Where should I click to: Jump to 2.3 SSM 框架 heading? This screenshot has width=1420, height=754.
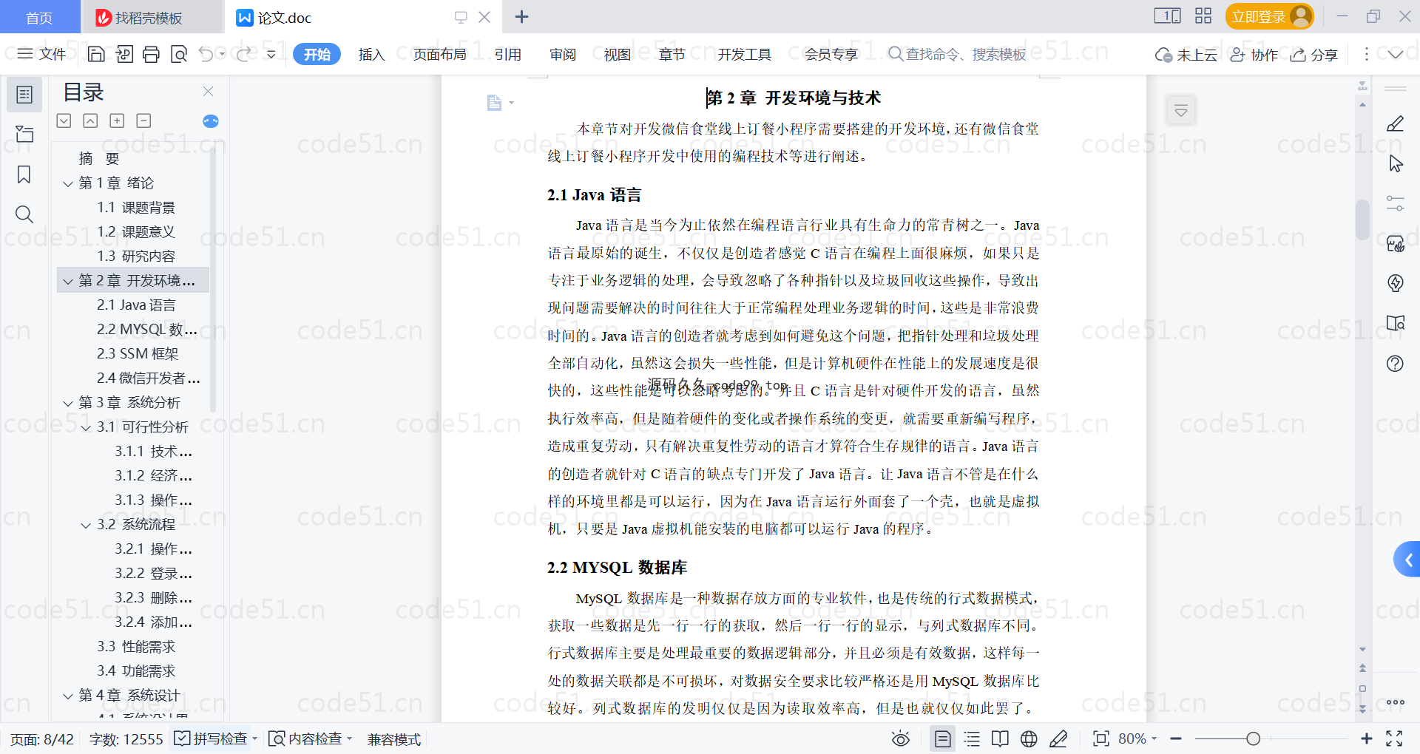[x=138, y=354]
